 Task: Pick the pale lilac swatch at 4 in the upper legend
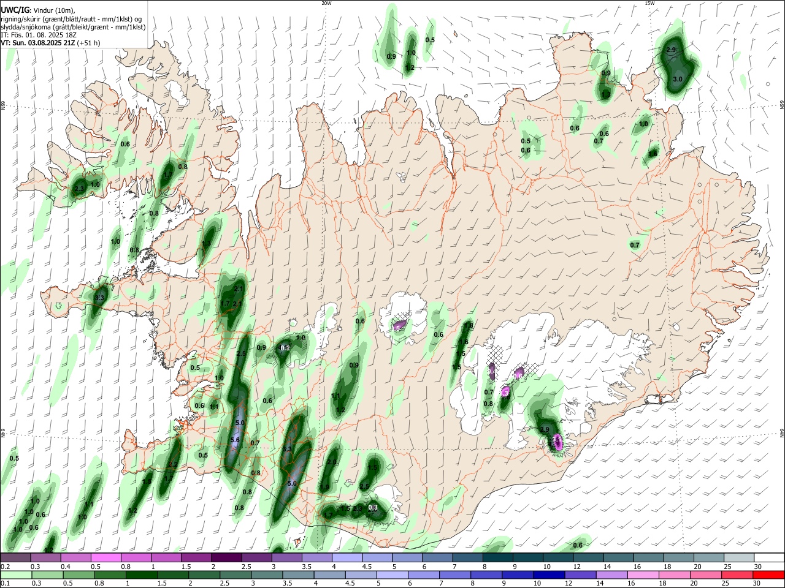point(347,558)
